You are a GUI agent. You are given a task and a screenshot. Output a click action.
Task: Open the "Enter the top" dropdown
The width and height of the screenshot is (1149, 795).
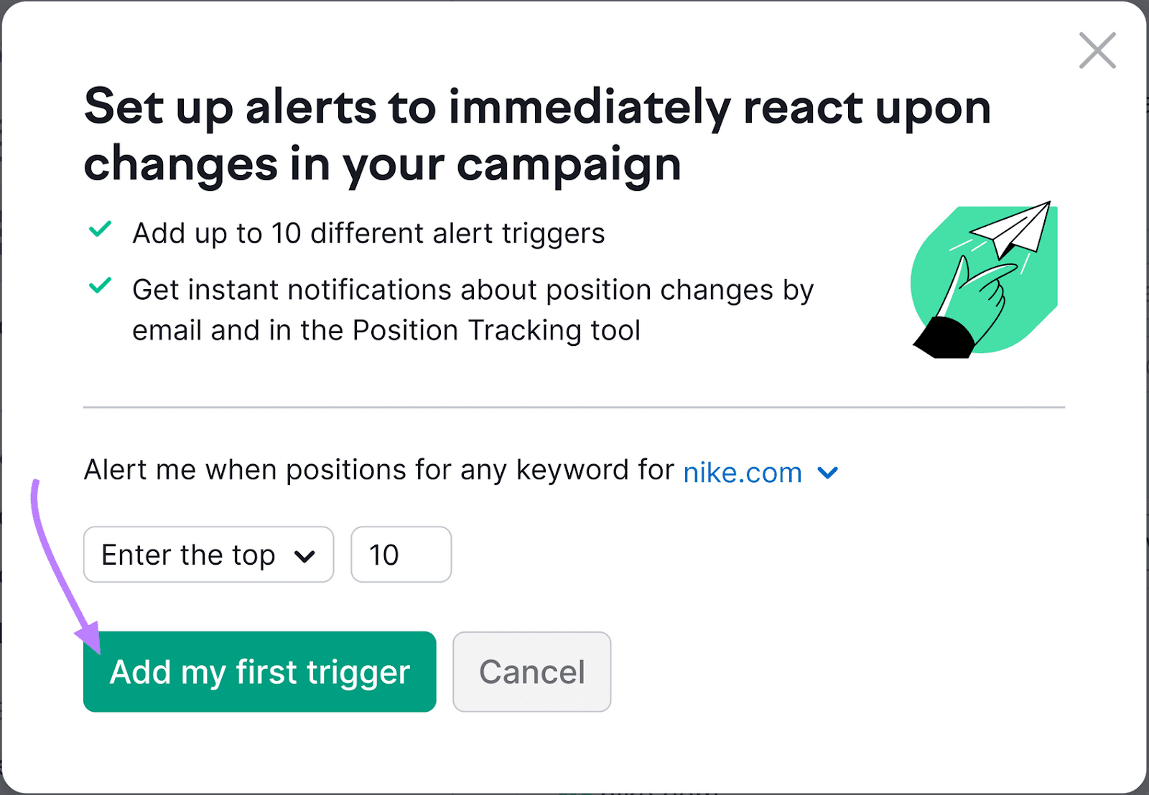[208, 555]
